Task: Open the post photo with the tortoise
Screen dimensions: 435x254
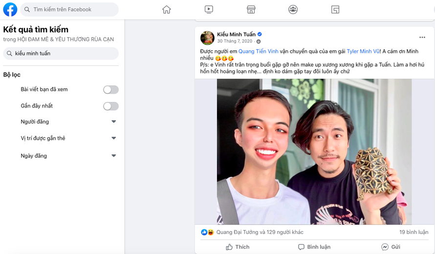Action: [x=314, y=151]
